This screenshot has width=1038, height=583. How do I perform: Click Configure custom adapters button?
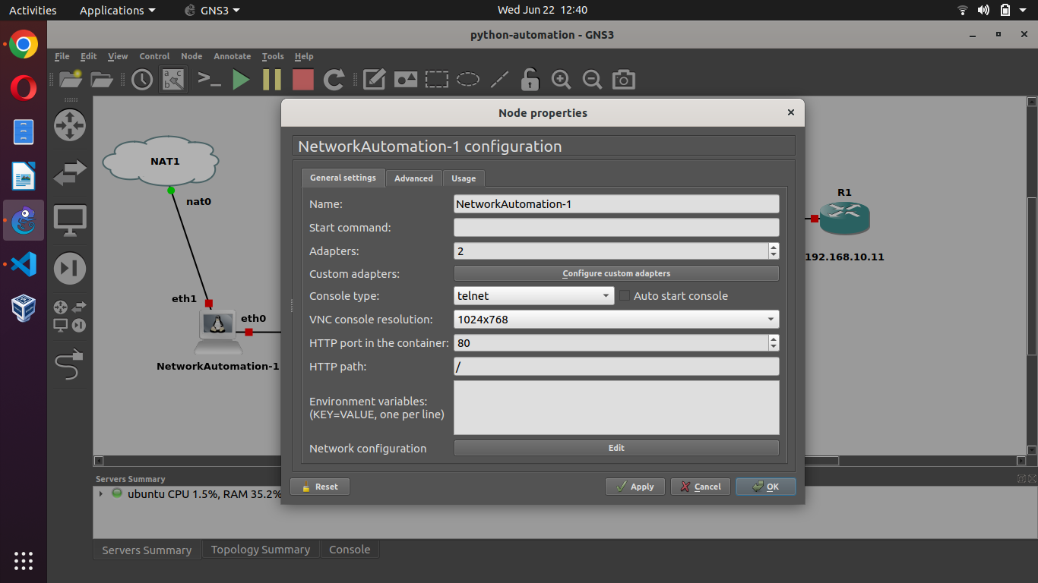[616, 273]
